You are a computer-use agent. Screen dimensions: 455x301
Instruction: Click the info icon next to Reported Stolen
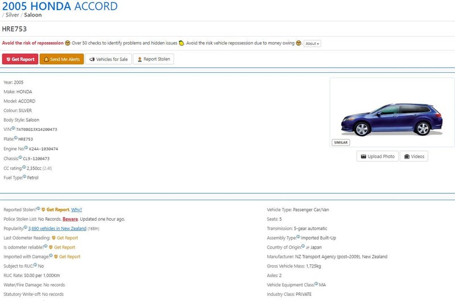point(38,208)
